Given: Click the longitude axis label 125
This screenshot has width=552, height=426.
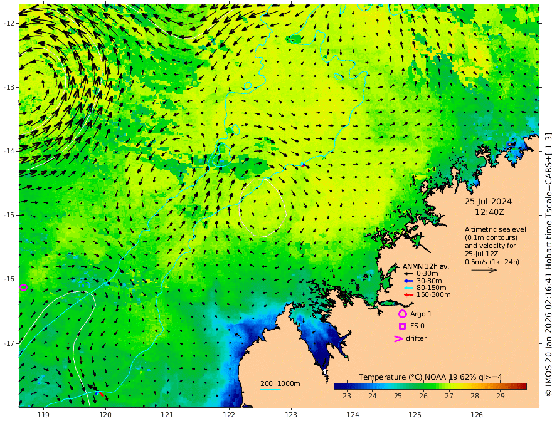Looking at the screenshot, I should coord(415,415).
